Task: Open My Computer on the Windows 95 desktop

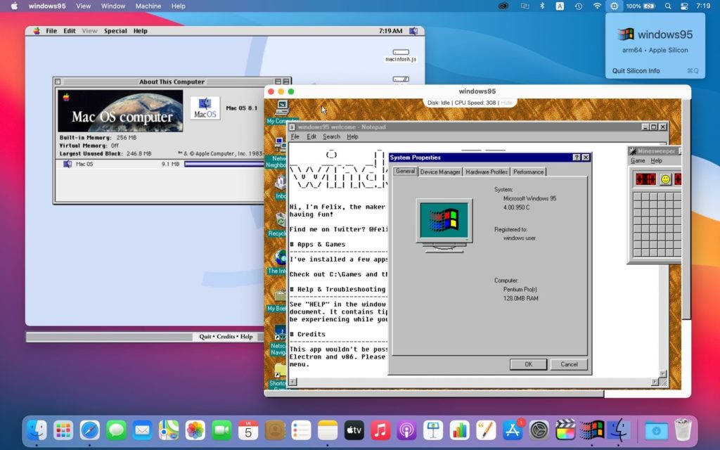Action: point(283,107)
